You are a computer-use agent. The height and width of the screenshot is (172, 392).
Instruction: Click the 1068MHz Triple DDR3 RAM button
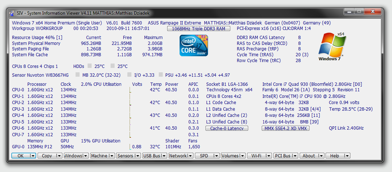(x=199, y=29)
